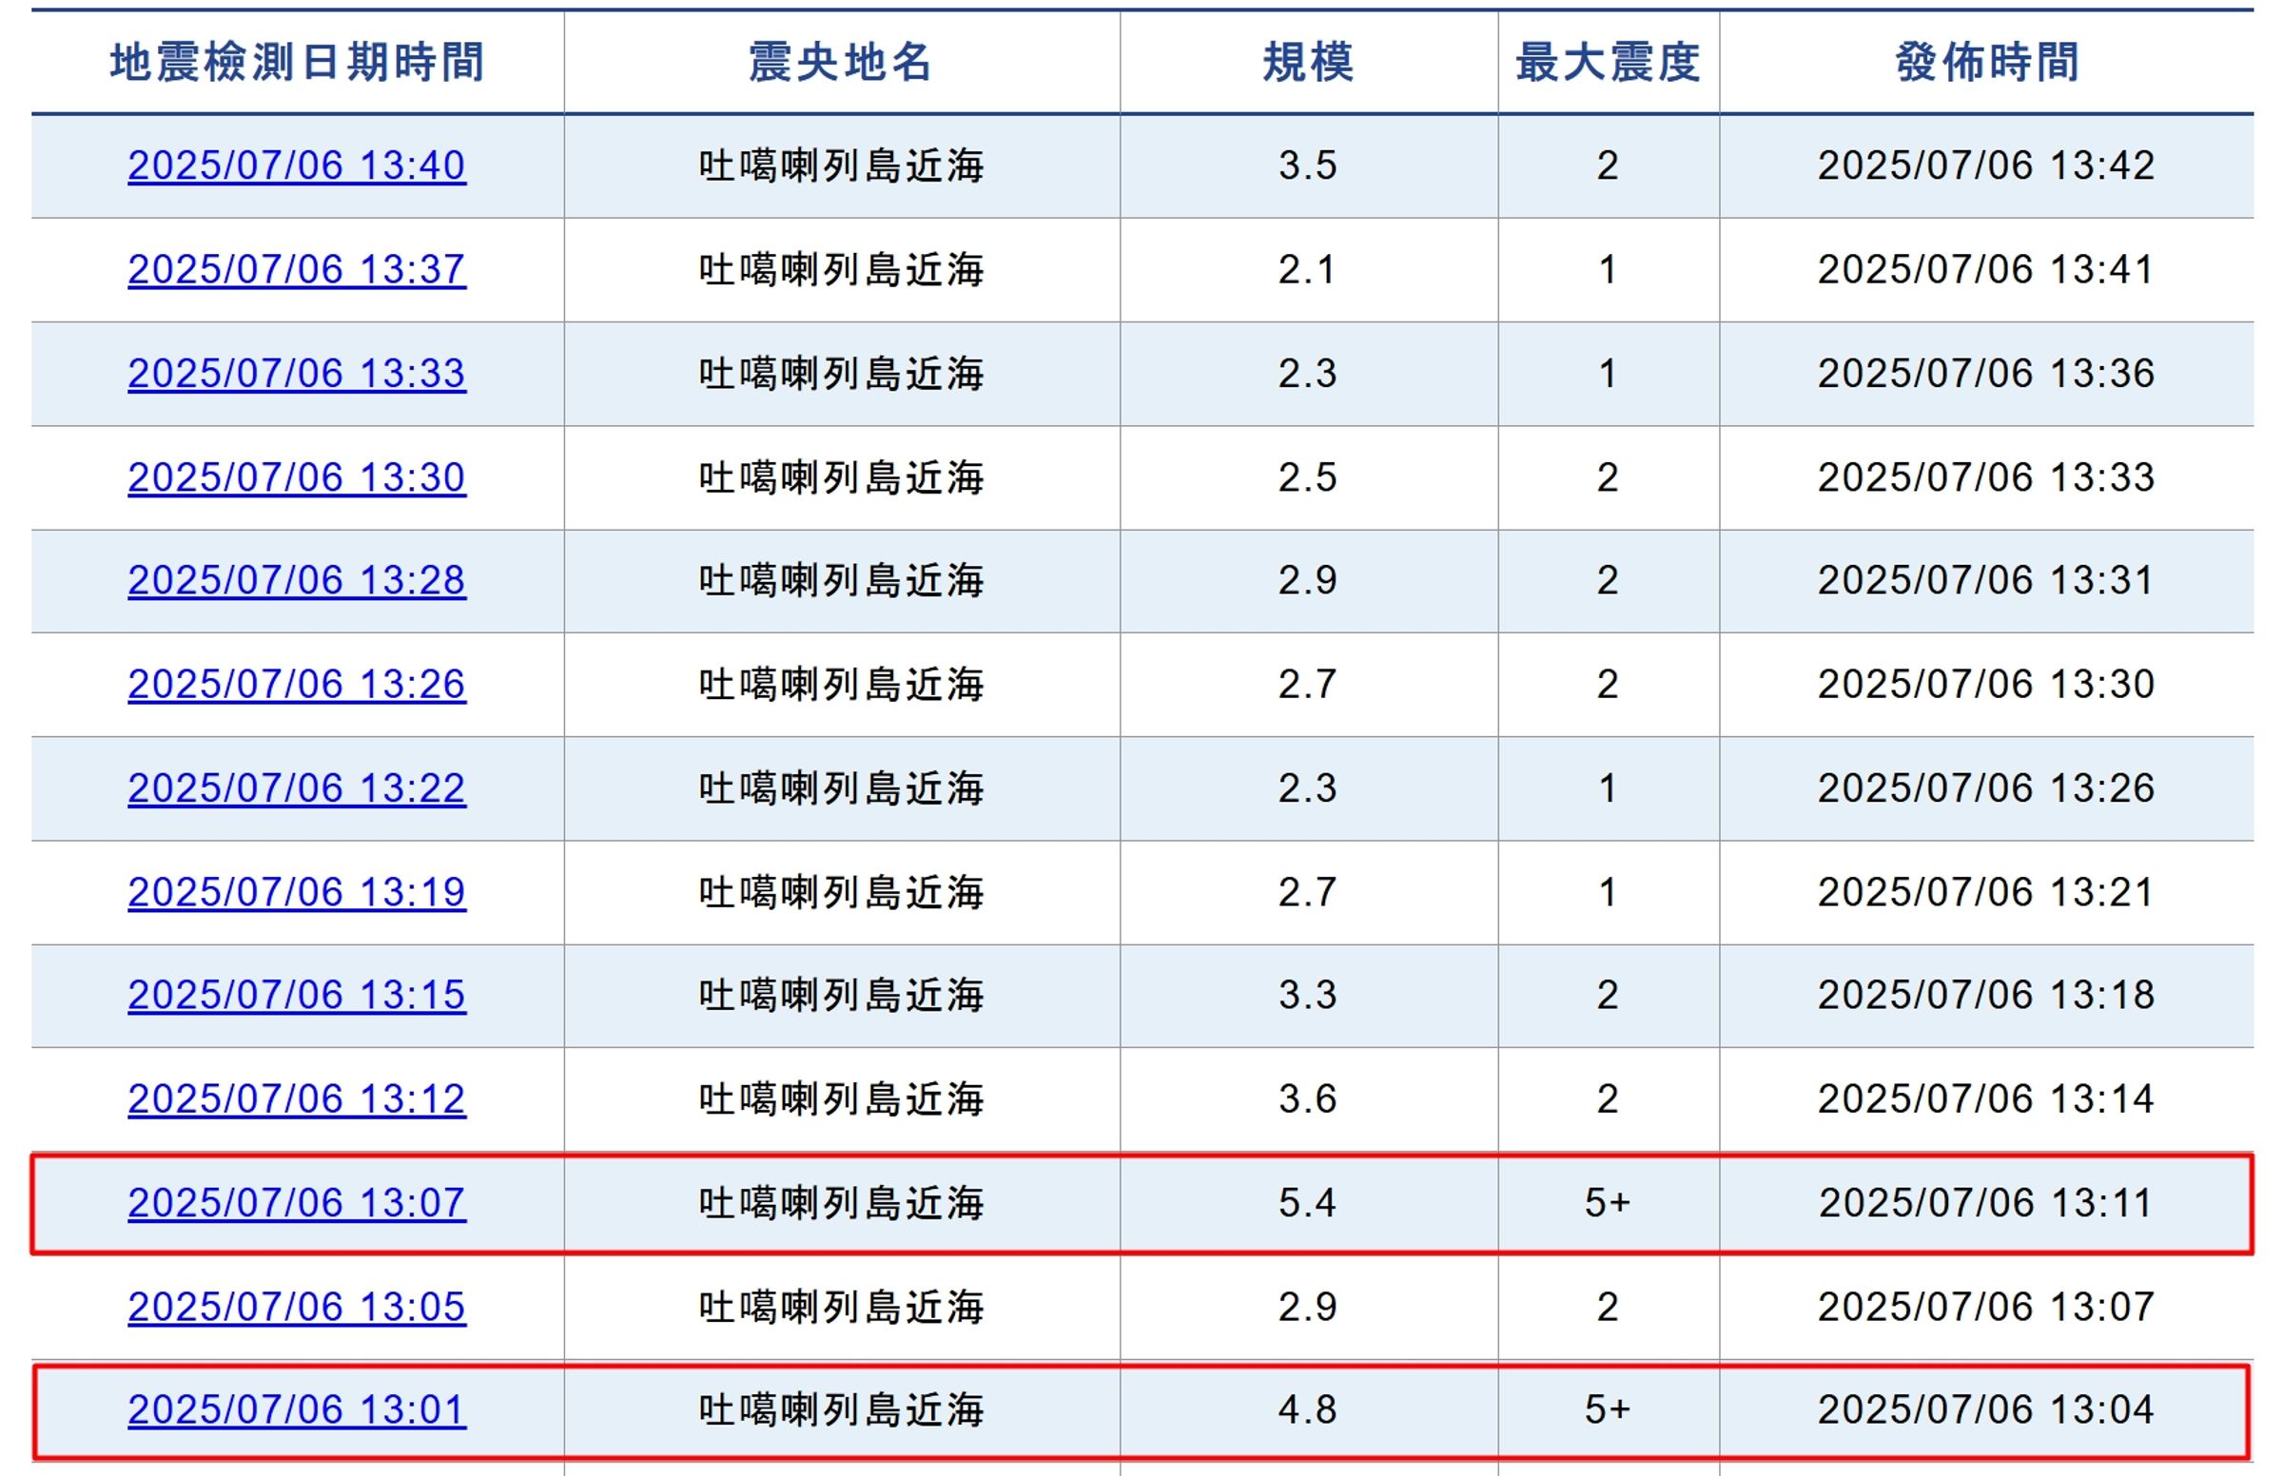Click publish time 2025/07/06 13:14
The image size is (2283, 1476).
click(1986, 1099)
